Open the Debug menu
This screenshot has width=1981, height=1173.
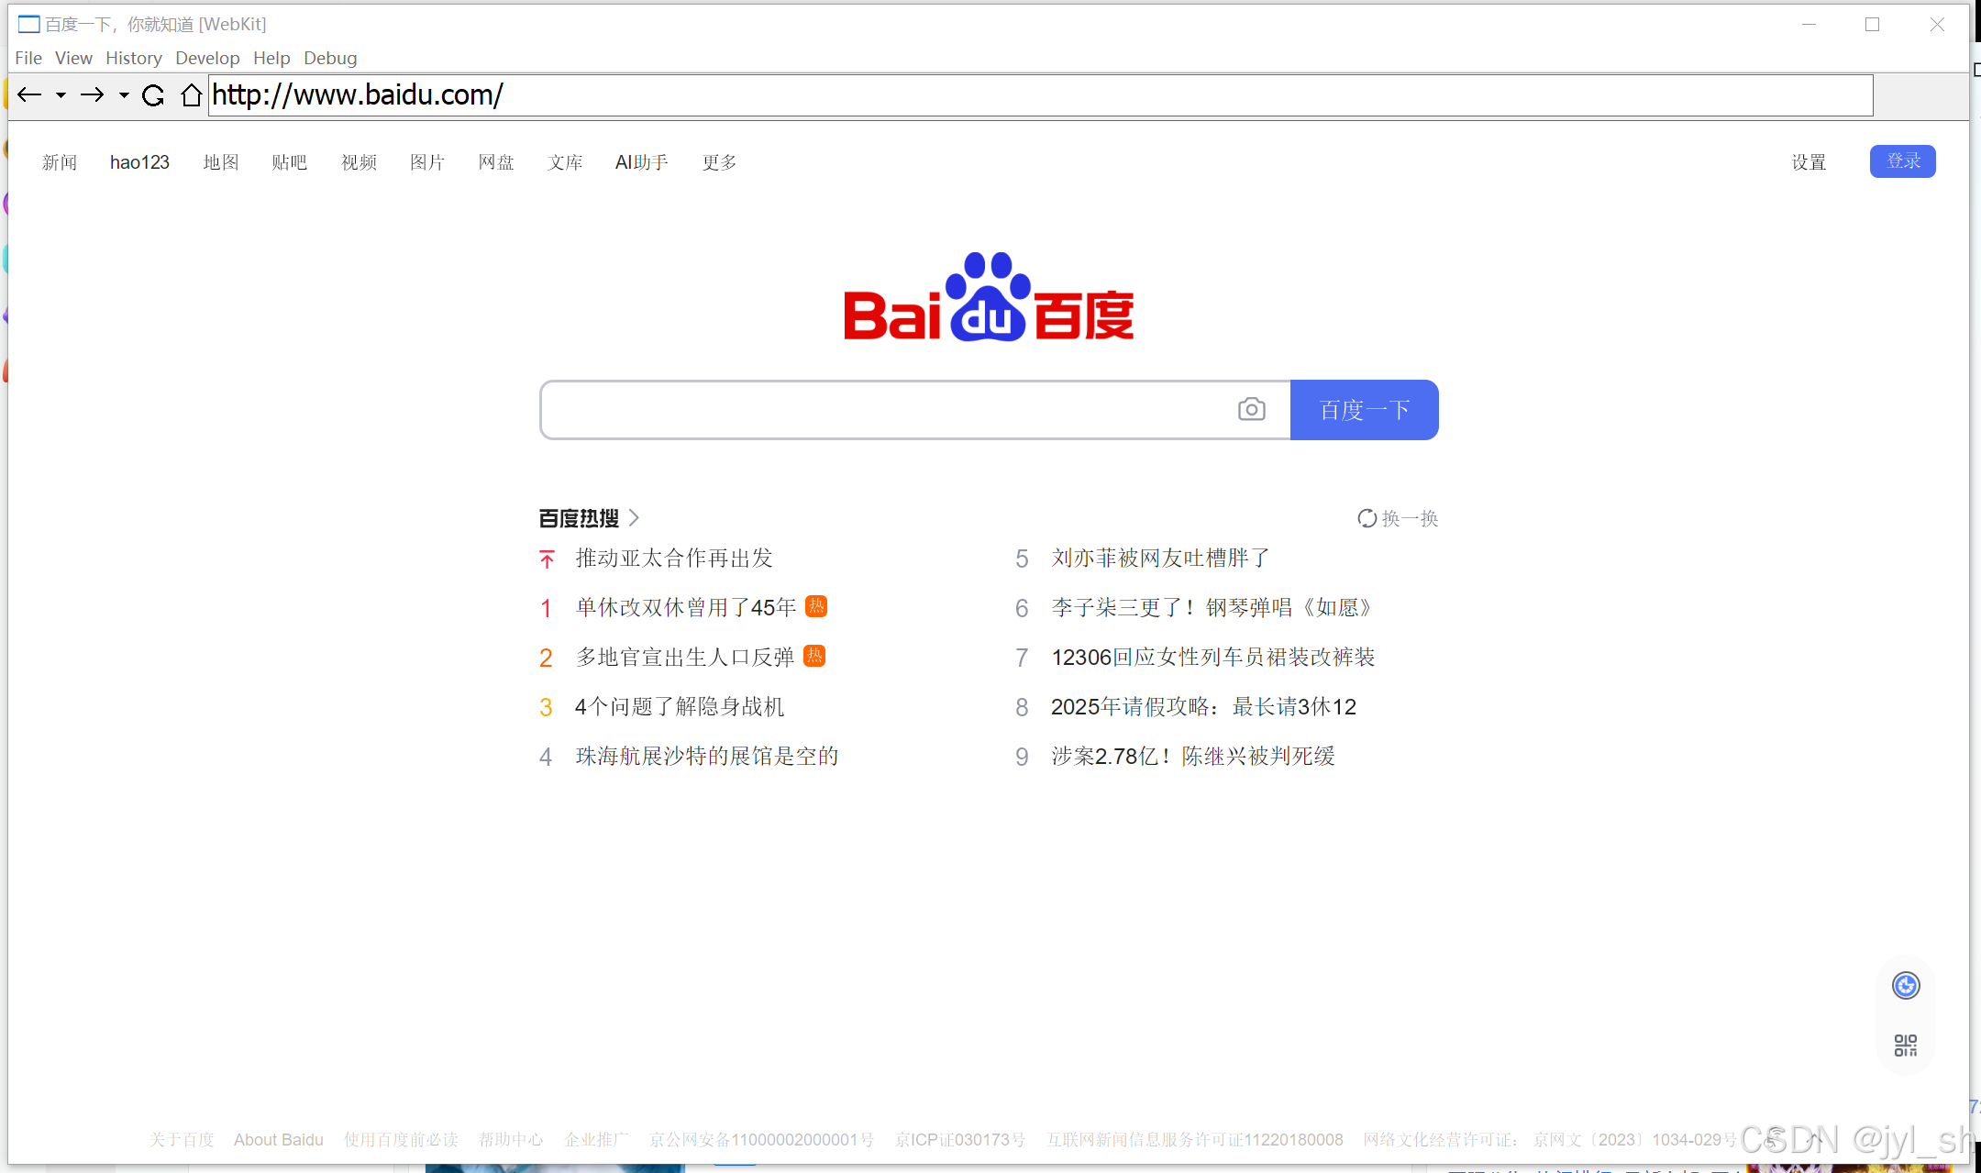[x=330, y=58]
